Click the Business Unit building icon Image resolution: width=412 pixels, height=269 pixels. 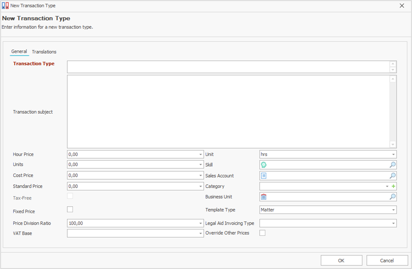264,197
